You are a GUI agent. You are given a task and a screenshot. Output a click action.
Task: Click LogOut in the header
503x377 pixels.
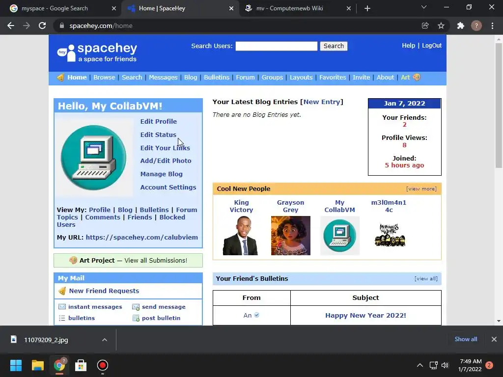[431, 46]
